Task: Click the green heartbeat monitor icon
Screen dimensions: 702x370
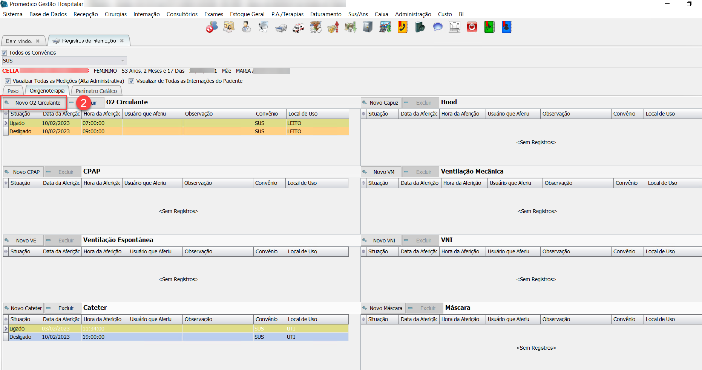Action: 489,27
